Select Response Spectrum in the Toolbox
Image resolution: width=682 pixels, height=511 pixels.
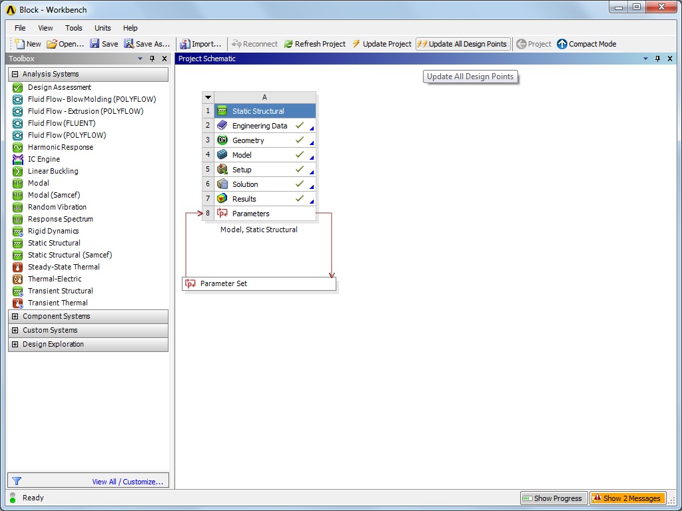(x=61, y=219)
